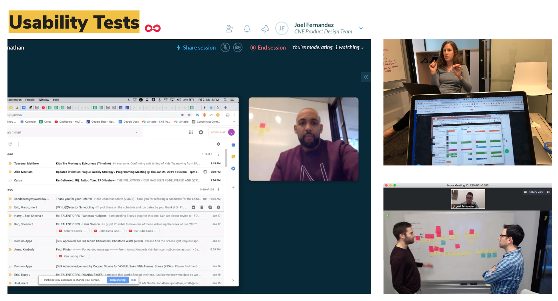Open the announcements megaphone icon
This screenshot has height=301, width=558.
click(265, 28)
